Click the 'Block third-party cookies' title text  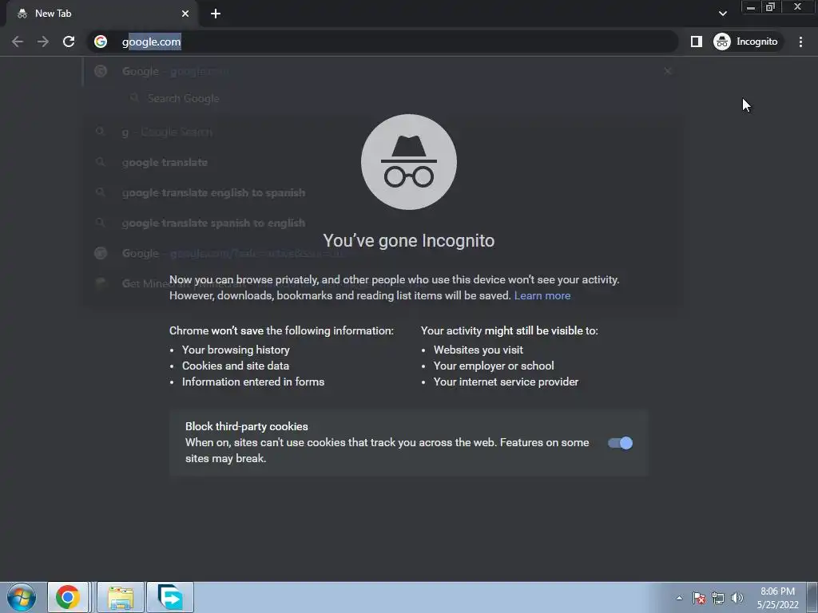[x=247, y=426]
